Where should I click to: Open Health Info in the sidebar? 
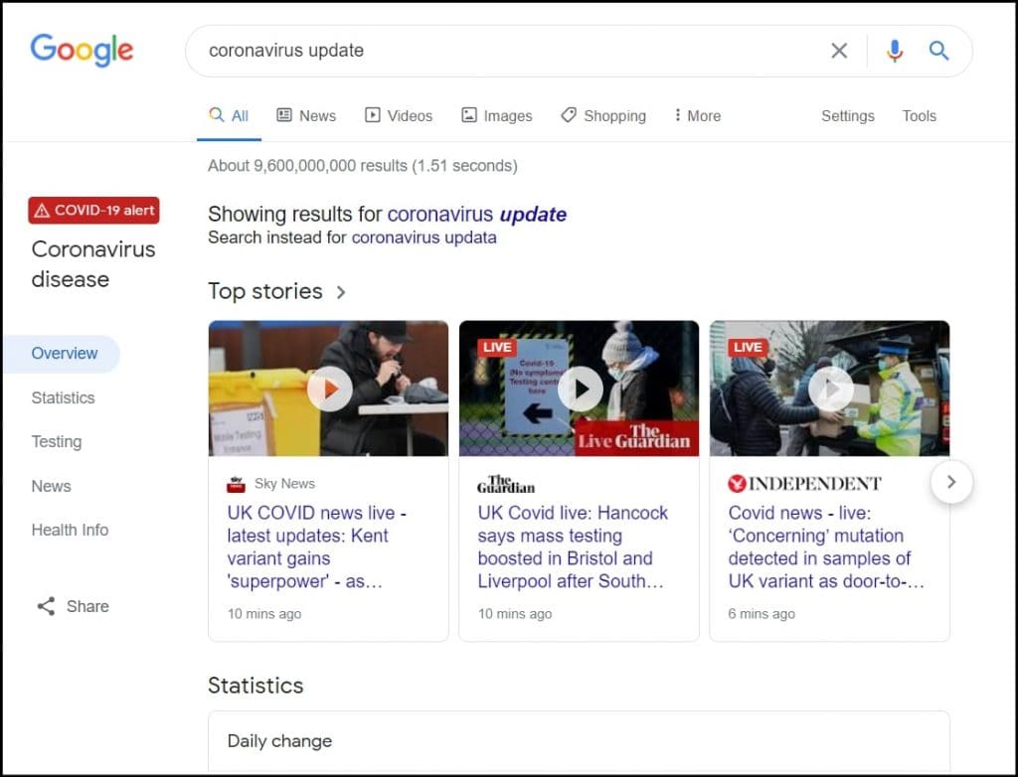pyautogui.click(x=71, y=531)
